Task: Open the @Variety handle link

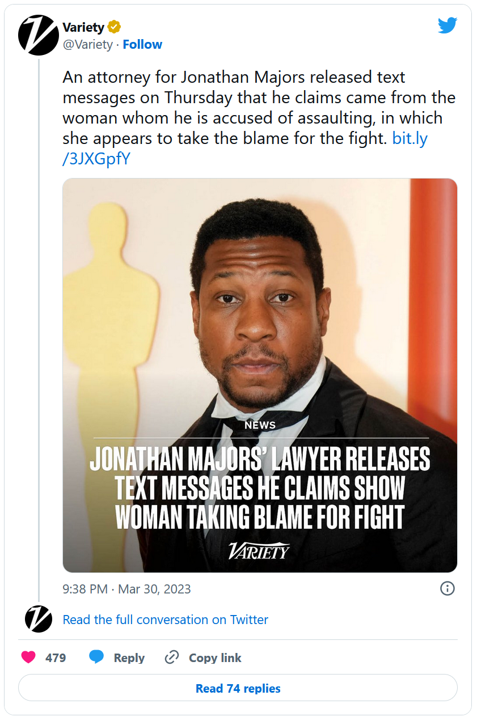Action: [x=87, y=45]
